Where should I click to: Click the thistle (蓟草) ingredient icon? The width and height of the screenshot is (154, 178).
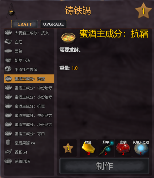106,148
